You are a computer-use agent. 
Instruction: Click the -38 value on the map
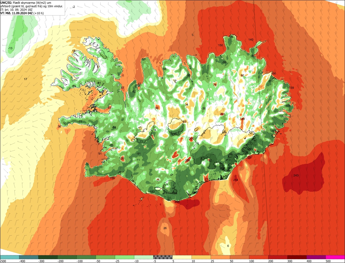click(x=203, y=108)
